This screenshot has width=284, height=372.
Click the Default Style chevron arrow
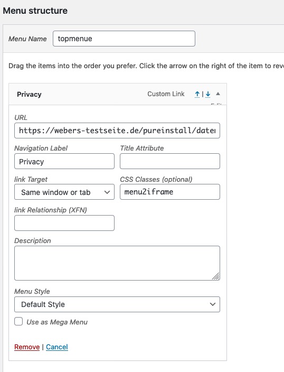213,304
